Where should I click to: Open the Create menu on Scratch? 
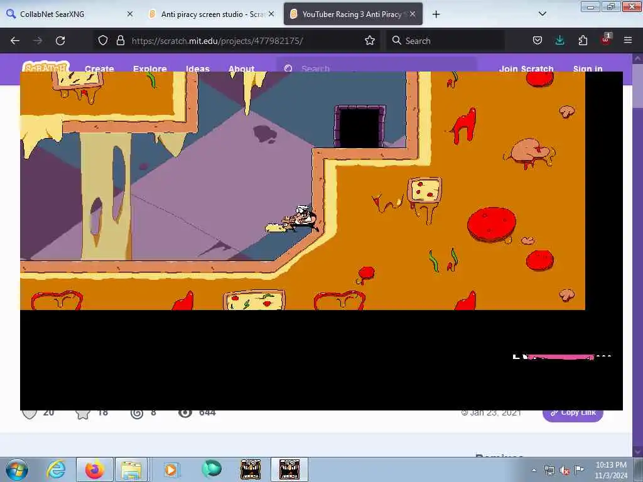[x=99, y=68]
